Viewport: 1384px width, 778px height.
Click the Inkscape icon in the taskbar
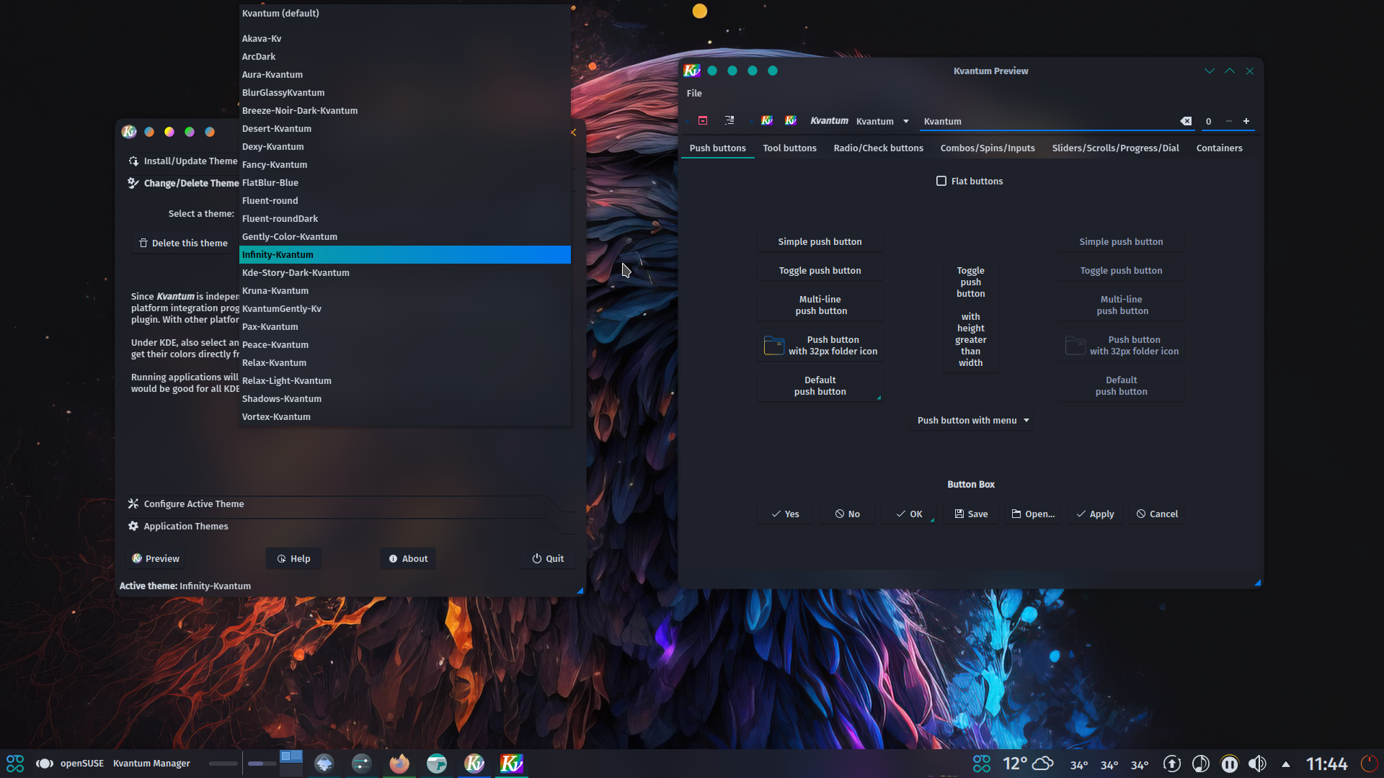coord(324,764)
